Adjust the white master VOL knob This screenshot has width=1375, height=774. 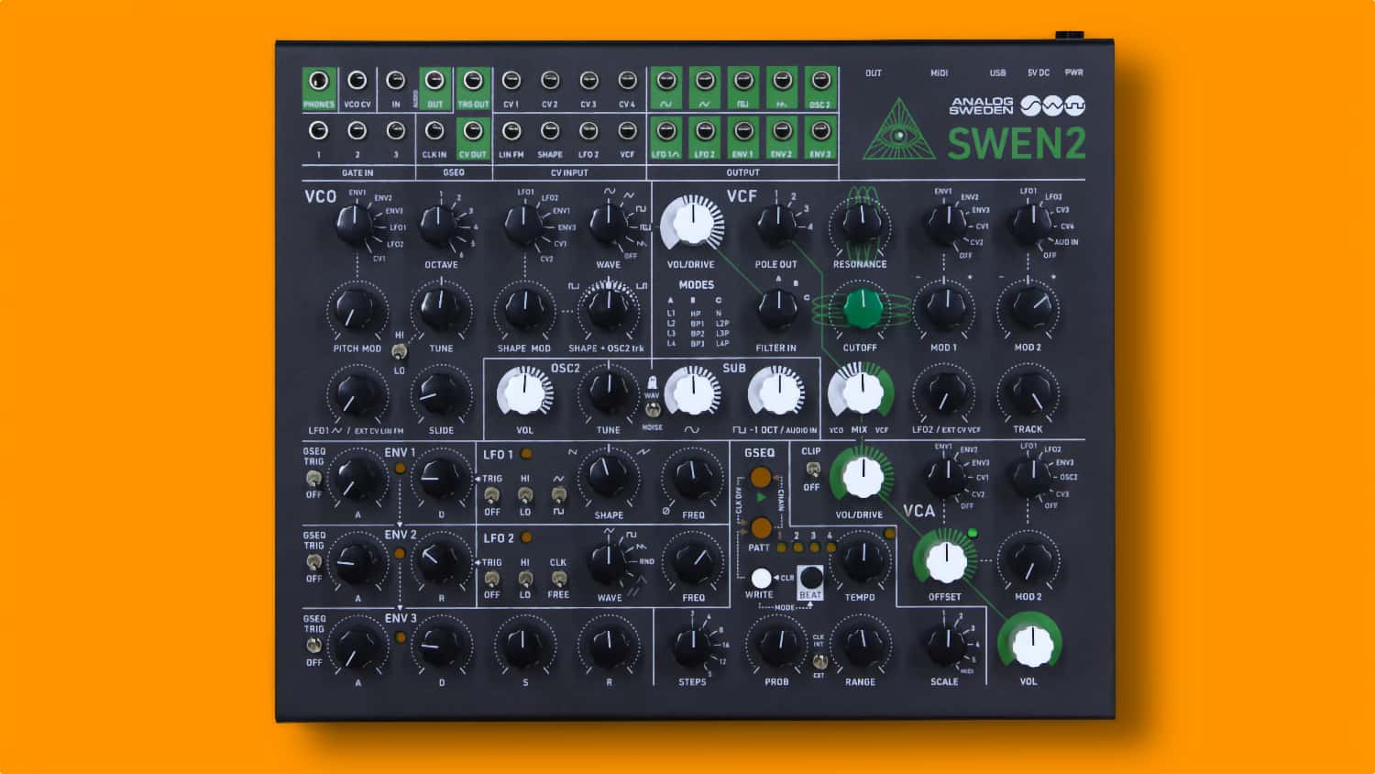pyautogui.click(x=1031, y=646)
